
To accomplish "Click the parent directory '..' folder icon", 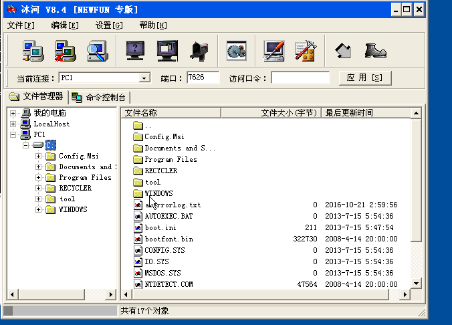I will pyautogui.click(x=138, y=126).
